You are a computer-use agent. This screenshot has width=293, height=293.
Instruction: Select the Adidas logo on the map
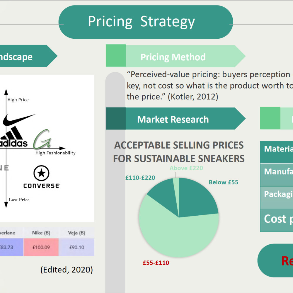(x=13, y=137)
